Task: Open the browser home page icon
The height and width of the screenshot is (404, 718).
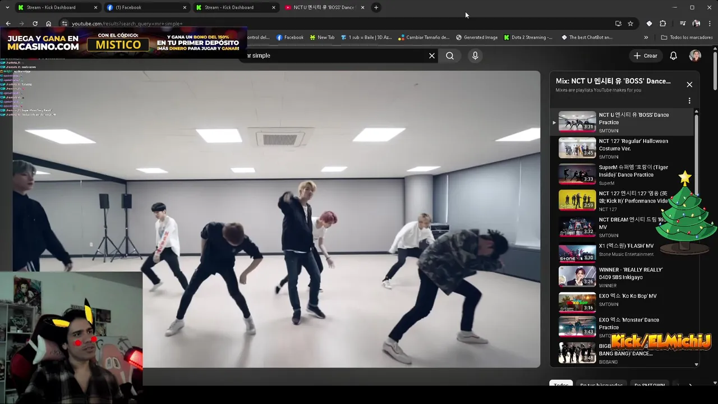Action: click(x=49, y=24)
